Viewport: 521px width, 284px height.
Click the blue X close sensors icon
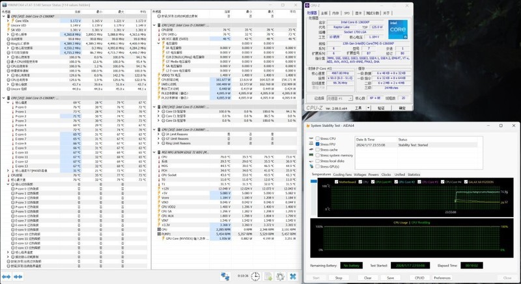point(294,278)
